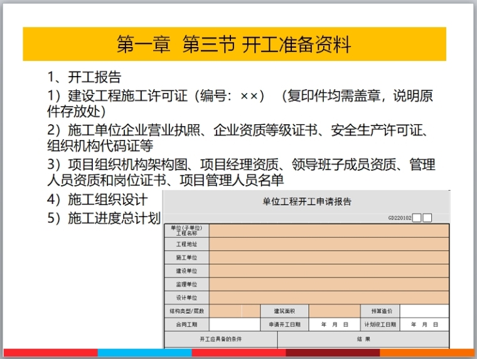Viewport: 477px width, 359px height.
Task: Click the 建筑面积 value cell
Action: point(334,311)
